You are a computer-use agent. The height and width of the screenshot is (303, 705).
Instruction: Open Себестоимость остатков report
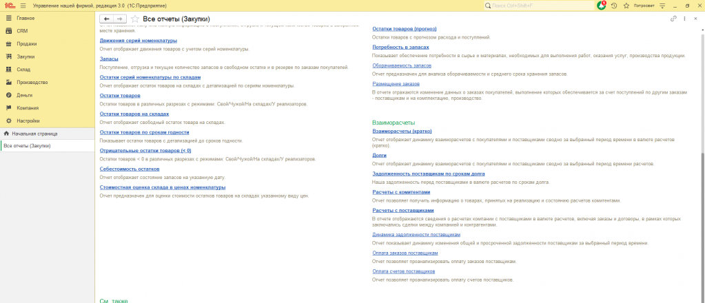point(130,169)
